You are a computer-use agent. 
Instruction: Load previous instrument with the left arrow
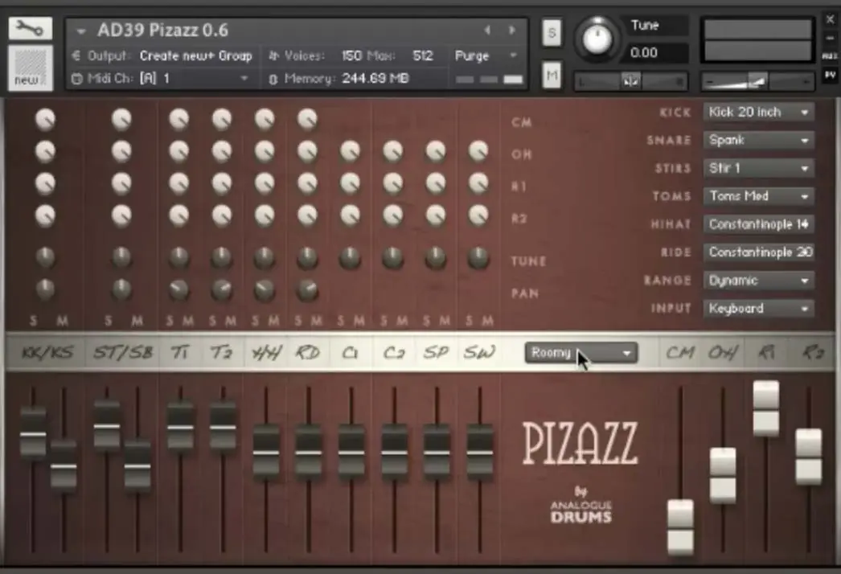487,31
